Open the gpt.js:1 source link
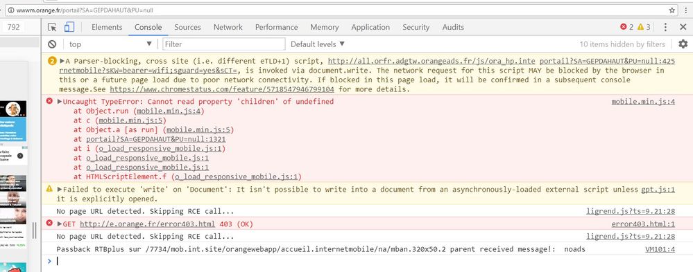 [x=658, y=189]
